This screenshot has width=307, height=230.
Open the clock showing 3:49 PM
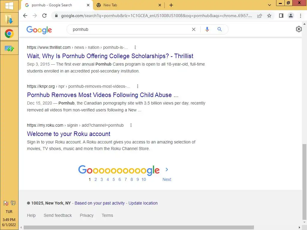(x=9, y=222)
